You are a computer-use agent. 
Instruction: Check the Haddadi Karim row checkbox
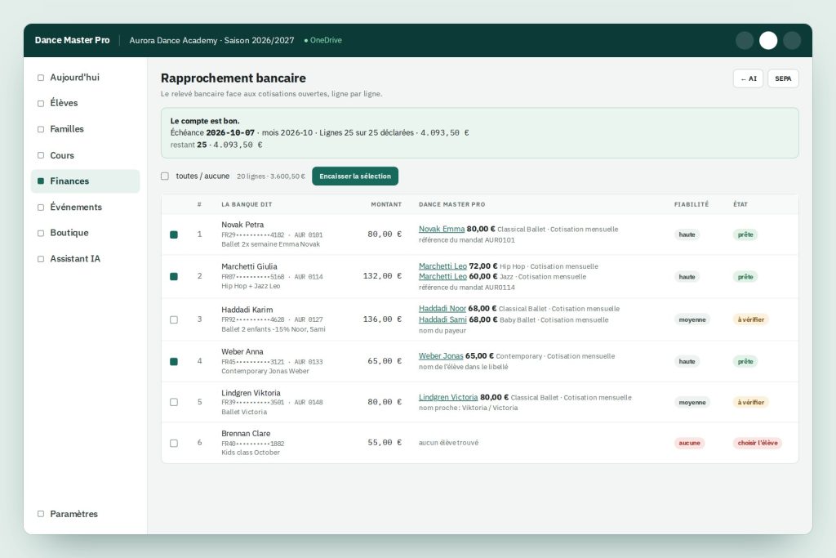(x=174, y=320)
